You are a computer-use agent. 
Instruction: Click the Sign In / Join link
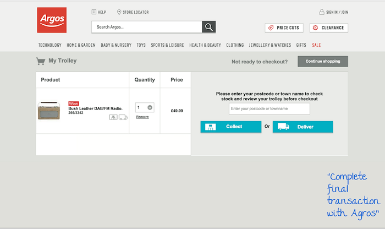pyautogui.click(x=333, y=12)
